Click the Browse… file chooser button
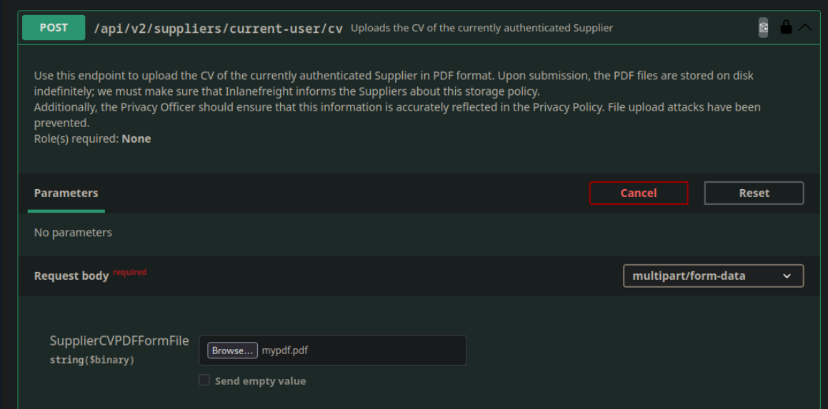 [x=232, y=350]
